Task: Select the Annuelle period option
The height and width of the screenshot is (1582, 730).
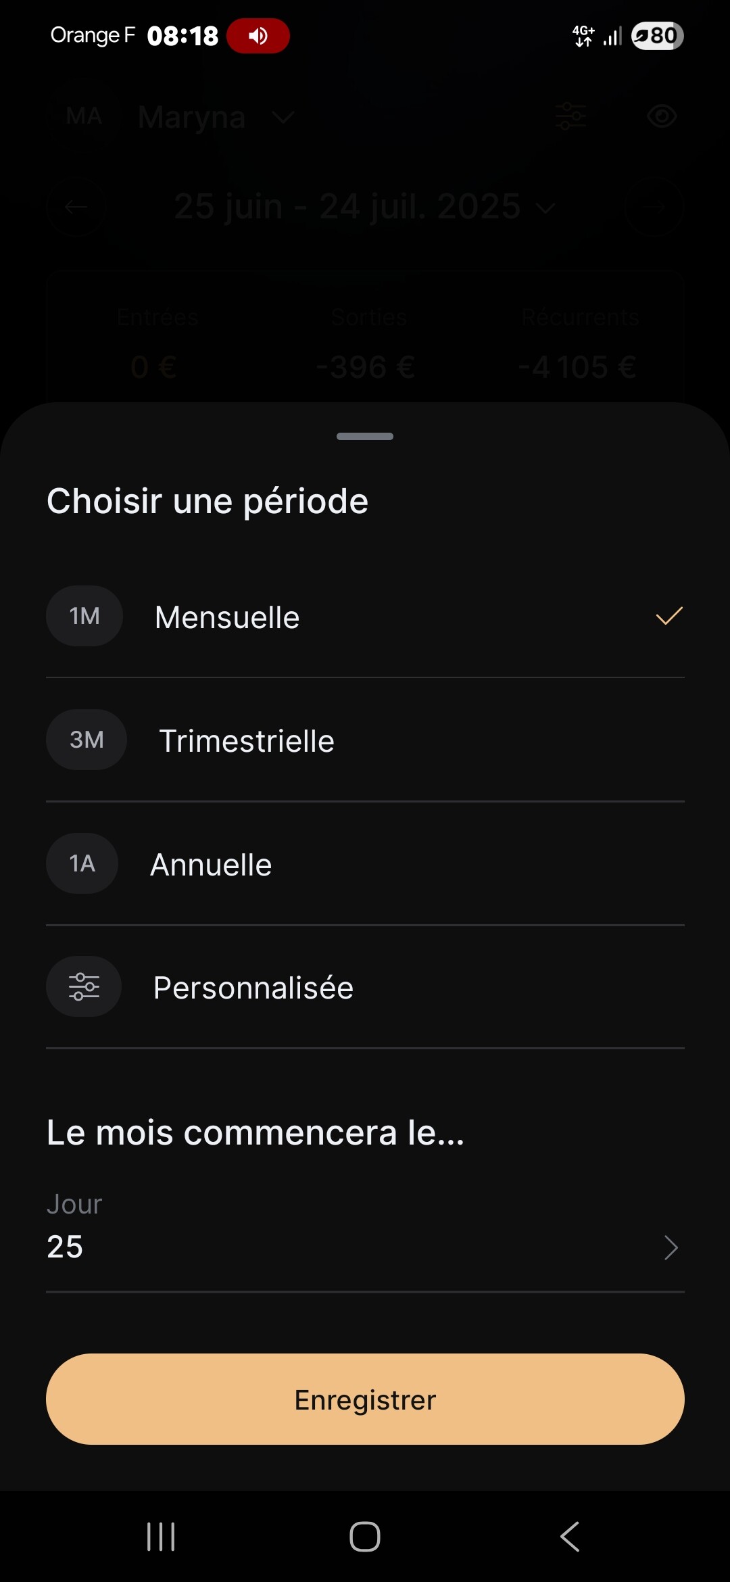Action: 211,865
